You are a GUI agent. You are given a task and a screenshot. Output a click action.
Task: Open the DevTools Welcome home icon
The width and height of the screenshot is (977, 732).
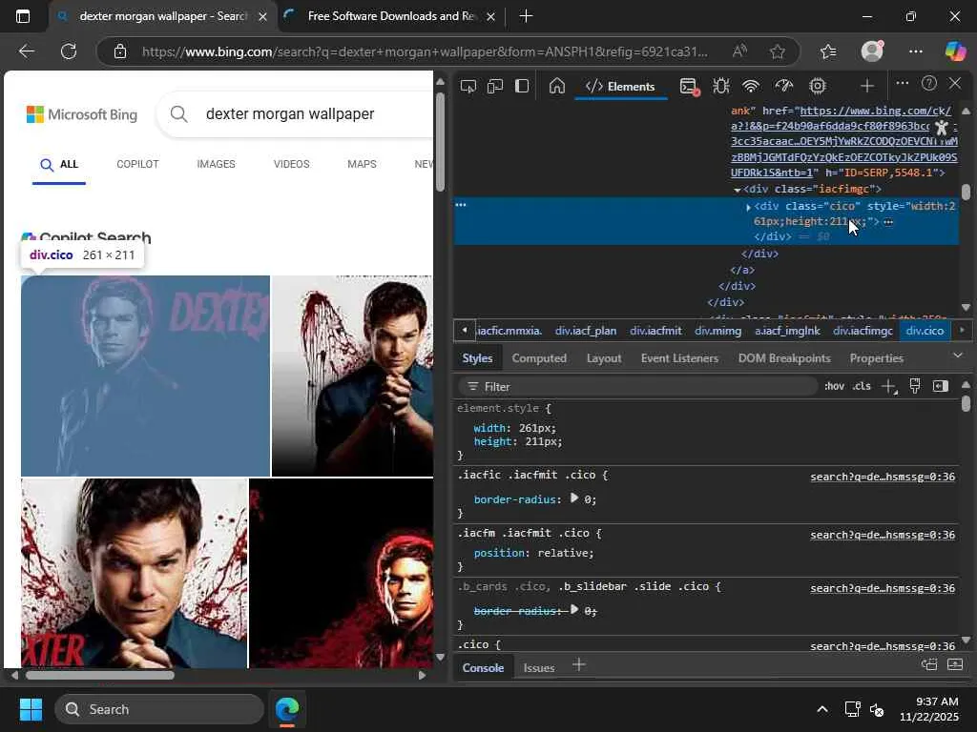557,86
